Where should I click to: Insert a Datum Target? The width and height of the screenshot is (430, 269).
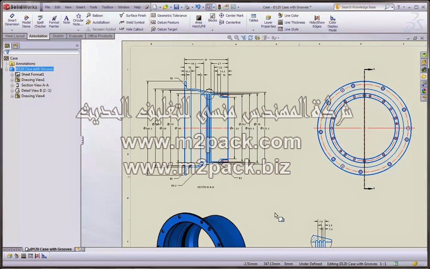point(164,29)
